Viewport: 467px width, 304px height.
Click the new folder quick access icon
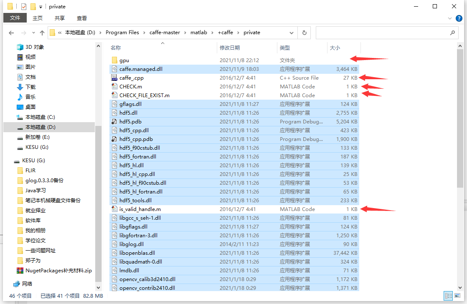[x=33, y=7]
